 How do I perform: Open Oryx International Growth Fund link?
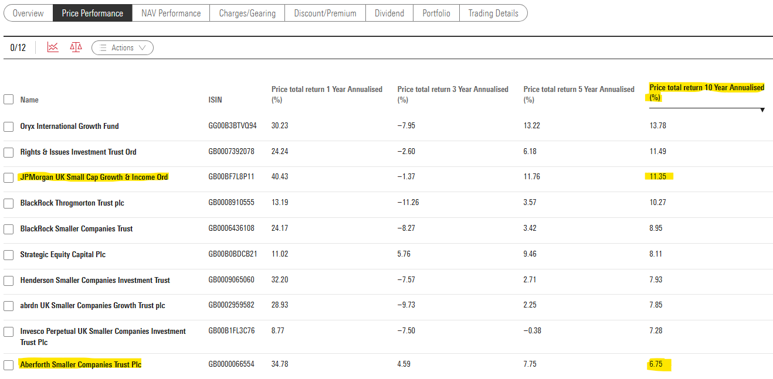(69, 127)
